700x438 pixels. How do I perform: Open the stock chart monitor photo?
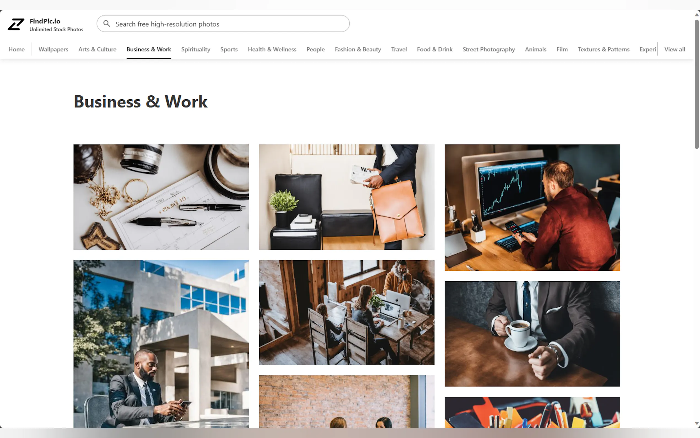click(x=532, y=207)
